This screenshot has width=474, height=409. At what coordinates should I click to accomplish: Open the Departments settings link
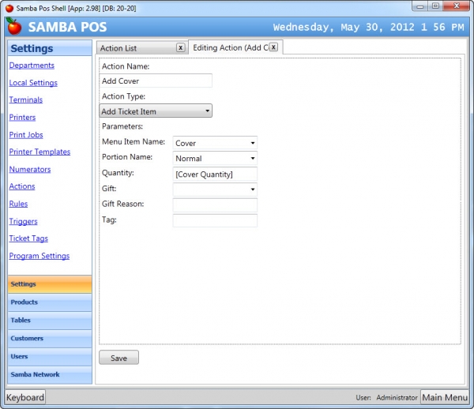32,66
